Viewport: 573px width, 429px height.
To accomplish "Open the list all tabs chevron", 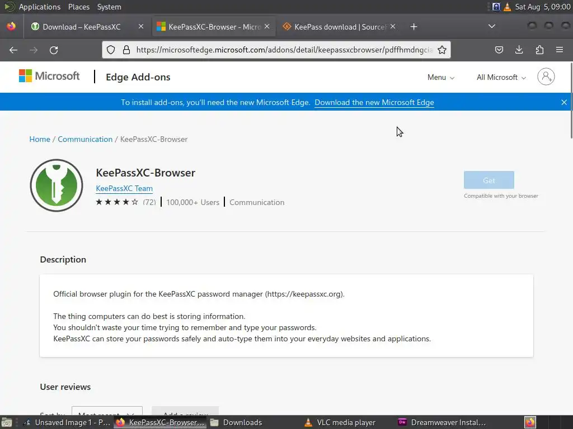I will click(x=492, y=26).
